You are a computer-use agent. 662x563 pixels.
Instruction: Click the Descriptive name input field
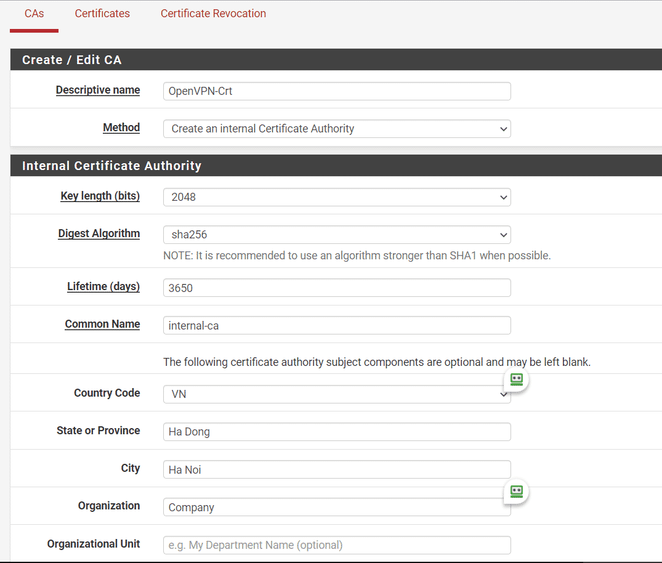[x=336, y=91]
